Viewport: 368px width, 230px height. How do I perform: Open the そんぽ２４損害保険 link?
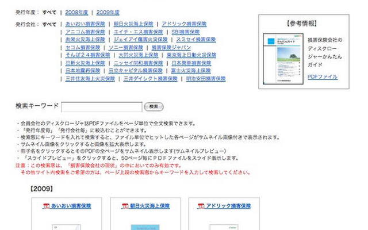click(88, 55)
